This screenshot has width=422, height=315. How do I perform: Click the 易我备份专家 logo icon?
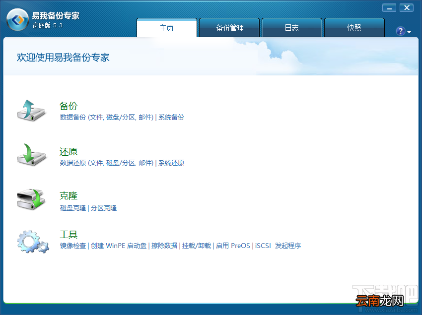(x=17, y=20)
